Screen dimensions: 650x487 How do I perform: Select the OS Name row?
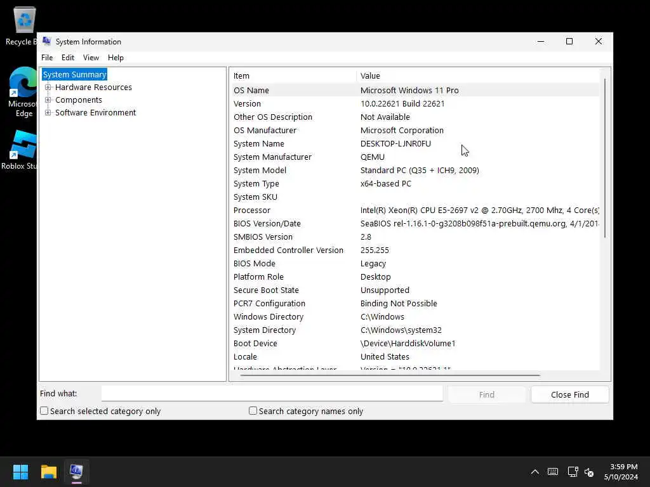pyautogui.click(x=415, y=90)
